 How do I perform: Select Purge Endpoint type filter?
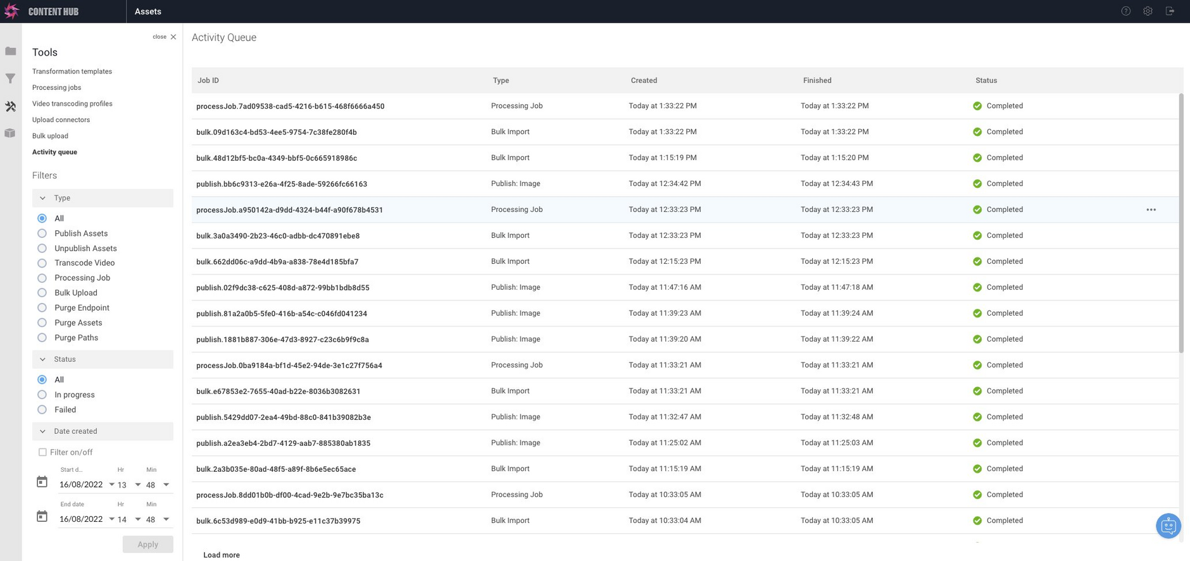[42, 308]
